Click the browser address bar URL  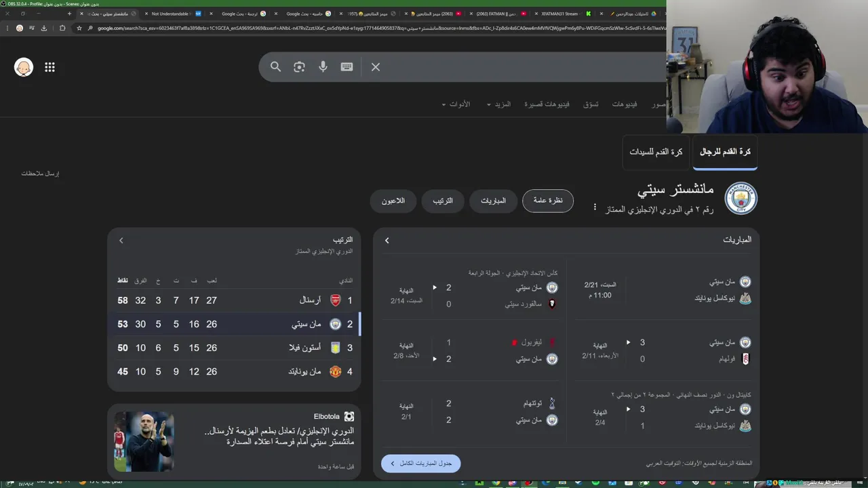[380, 28]
